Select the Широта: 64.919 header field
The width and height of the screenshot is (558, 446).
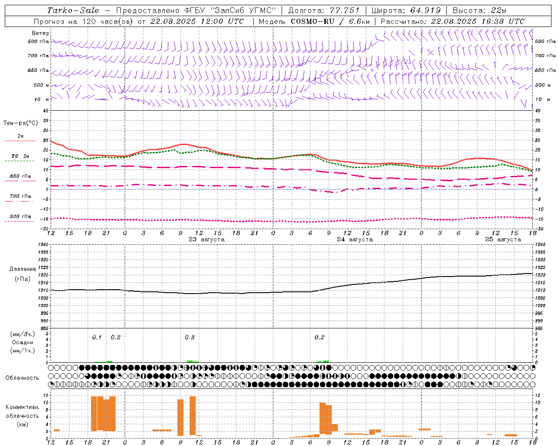[406, 10]
